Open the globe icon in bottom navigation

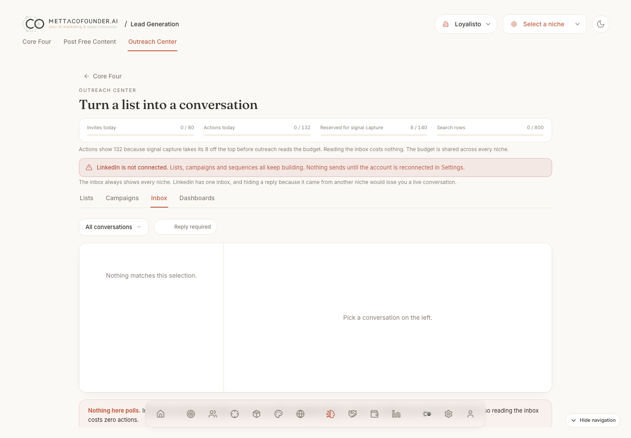coord(300,414)
